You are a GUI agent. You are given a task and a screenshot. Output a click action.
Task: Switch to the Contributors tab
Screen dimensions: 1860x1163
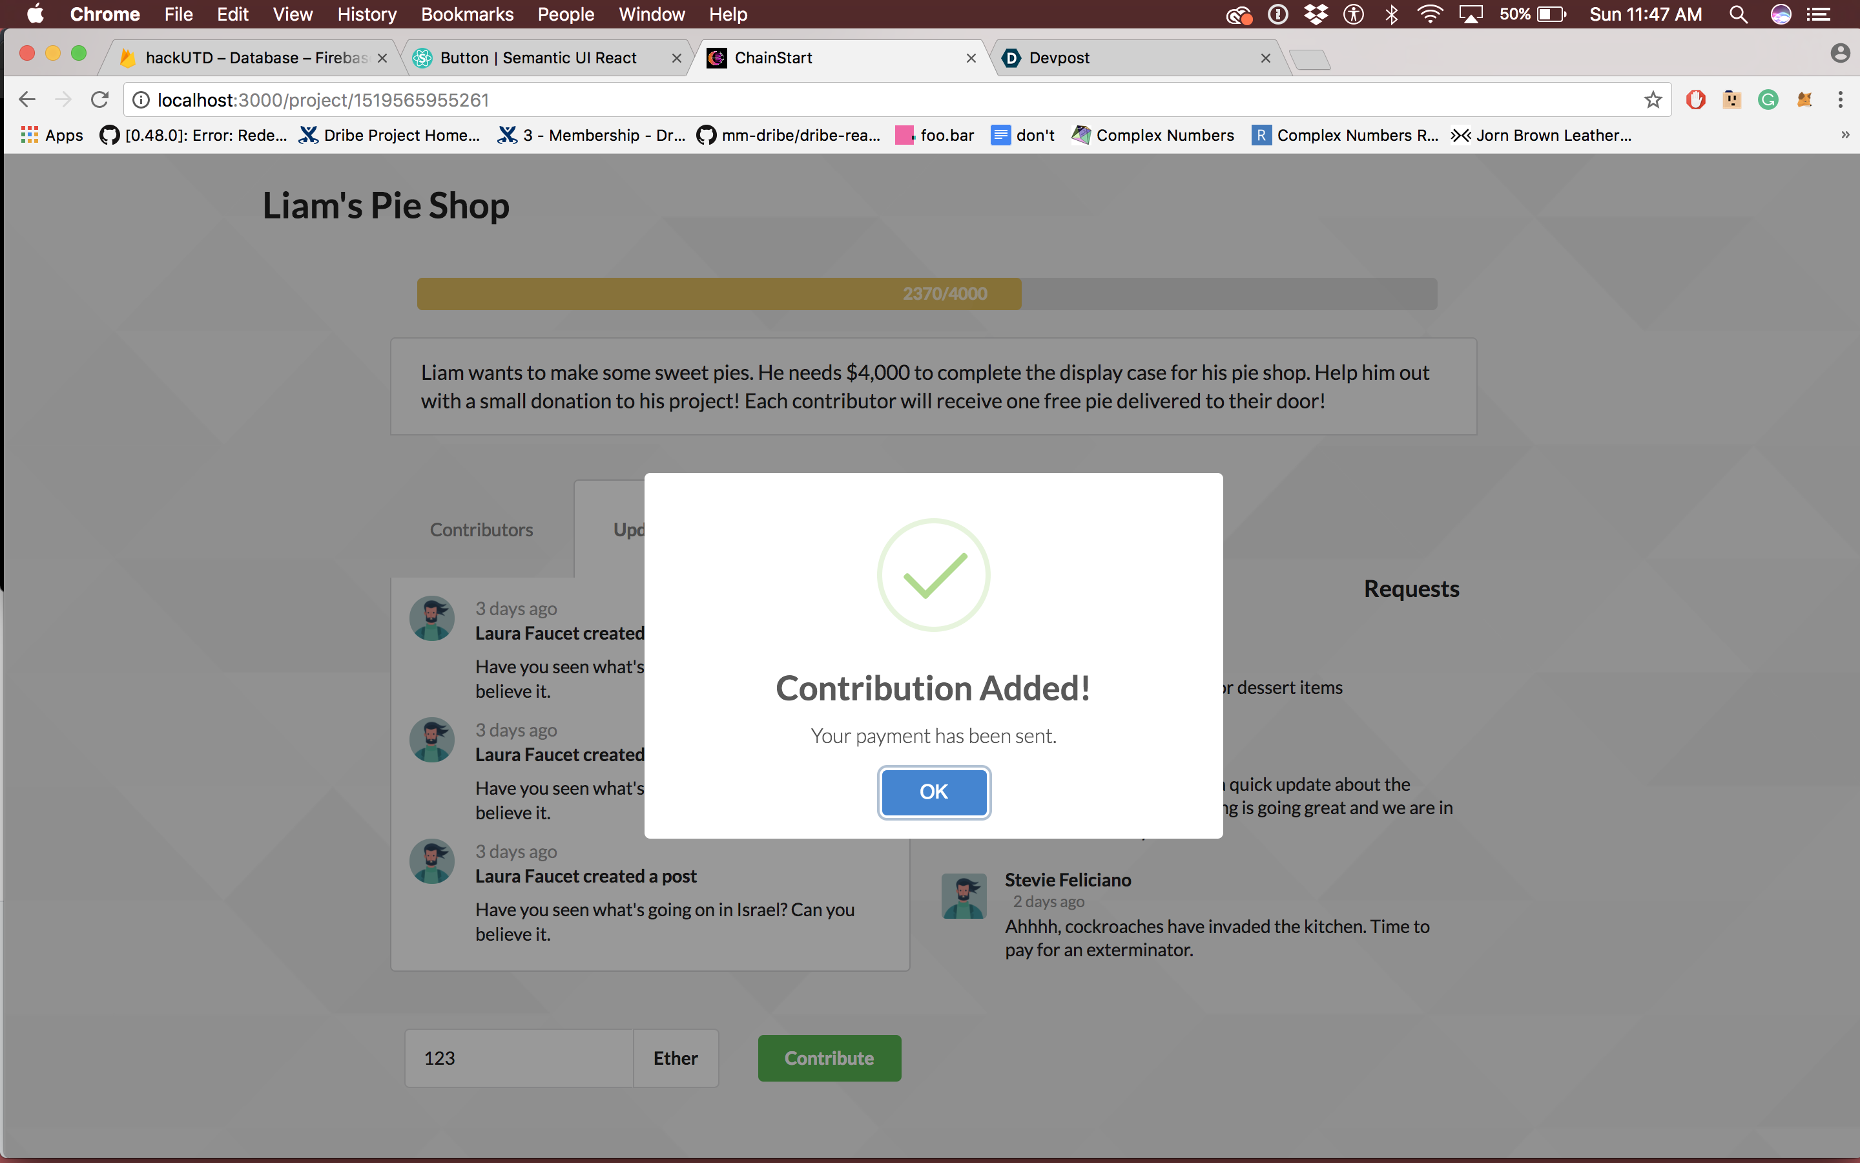pyautogui.click(x=481, y=529)
